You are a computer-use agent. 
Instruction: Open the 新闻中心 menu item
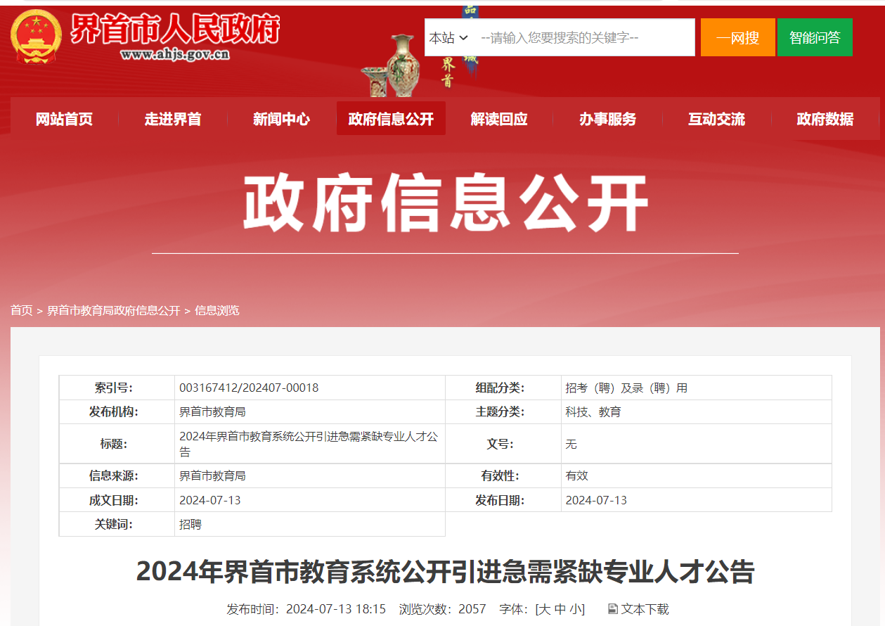(x=281, y=119)
